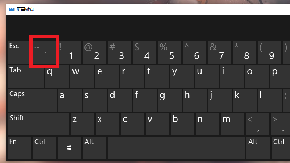Click the Esc key
This screenshot has width=290, height=163.
click(x=18, y=52)
